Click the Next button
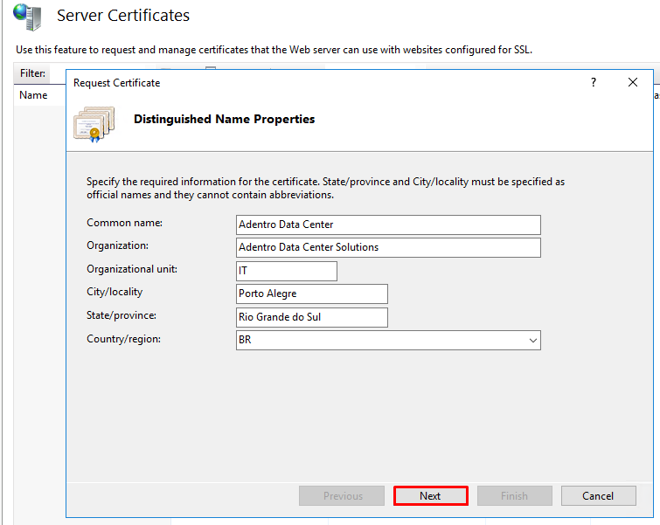This screenshot has height=525, width=660. pyautogui.click(x=430, y=496)
